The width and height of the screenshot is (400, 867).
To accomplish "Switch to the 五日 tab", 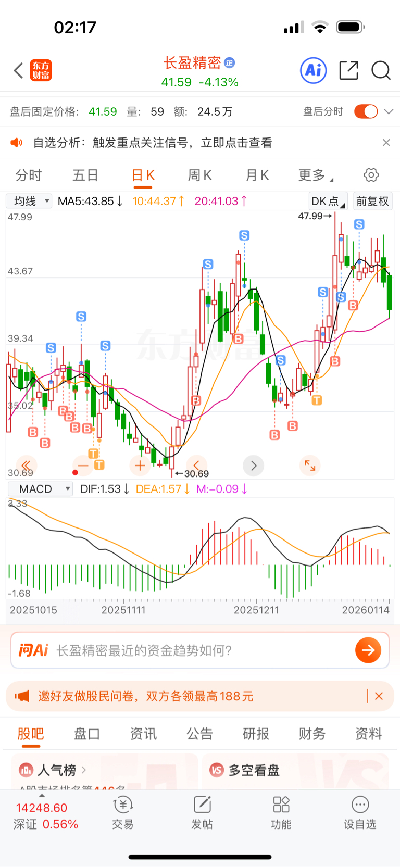I will [x=85, y=175].
